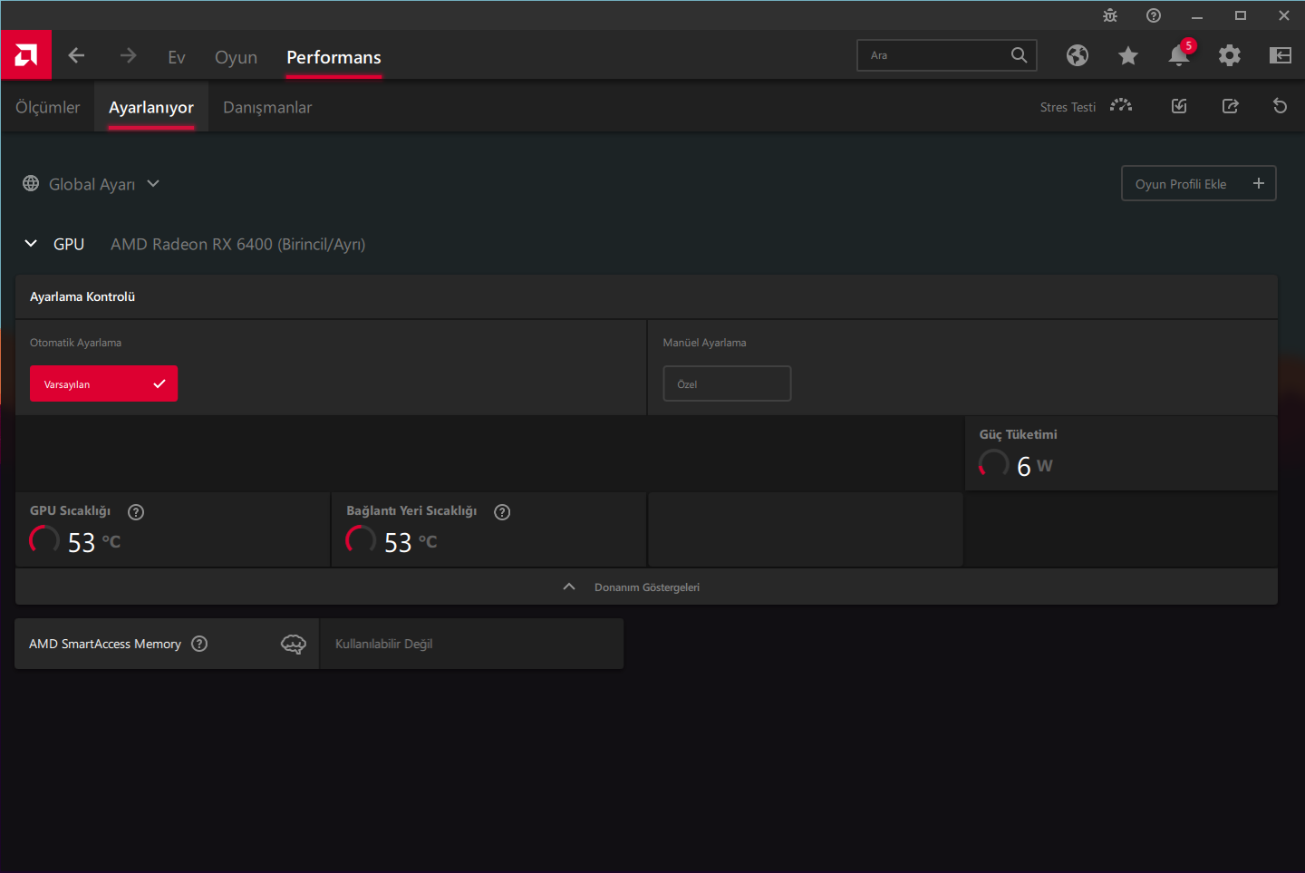Open the bug report icon

pyautogui.click(x=1110, y=15)
